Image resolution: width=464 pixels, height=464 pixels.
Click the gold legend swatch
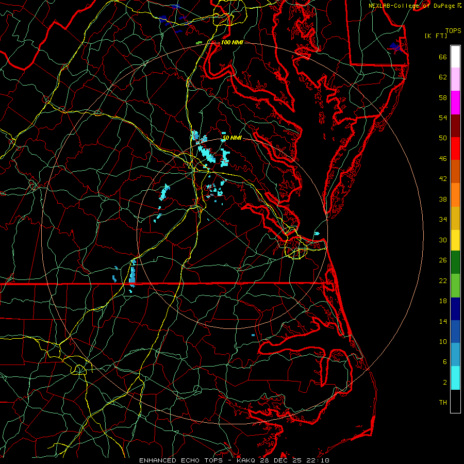(455, 218)
